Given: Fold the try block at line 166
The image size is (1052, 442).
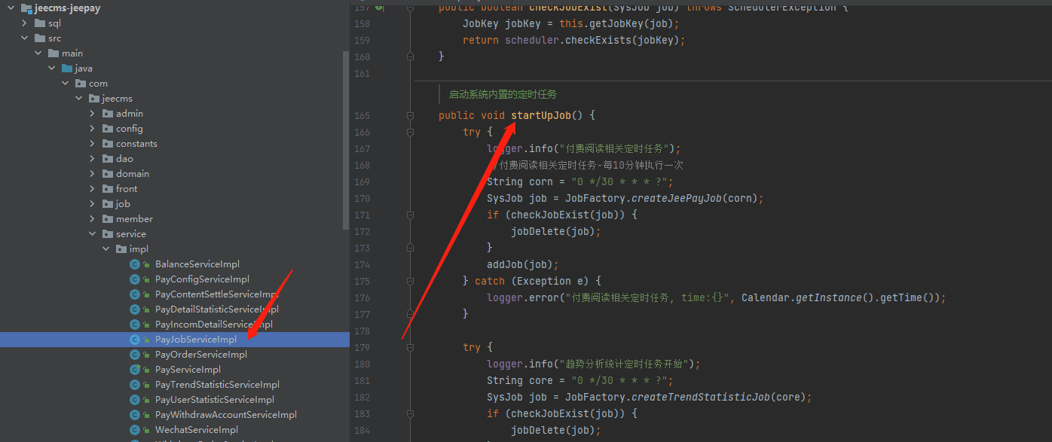Looking at the screenshot, I should 410,132.
